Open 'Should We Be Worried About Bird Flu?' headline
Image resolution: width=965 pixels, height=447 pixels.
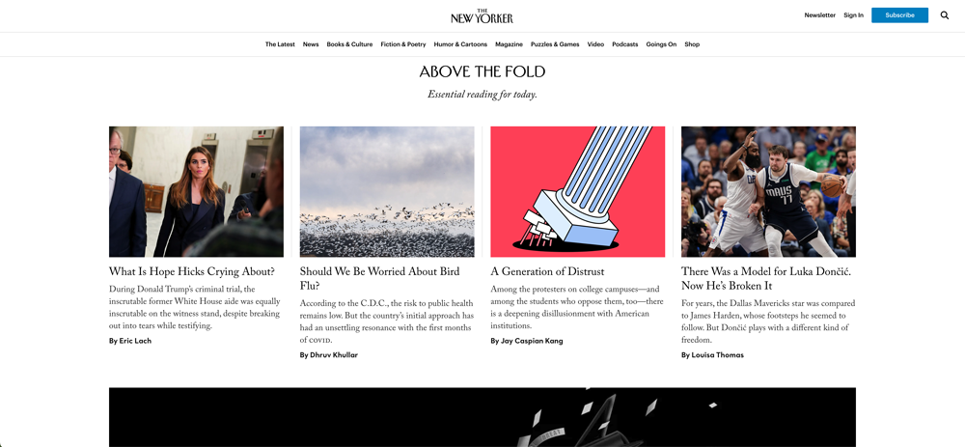379,278
